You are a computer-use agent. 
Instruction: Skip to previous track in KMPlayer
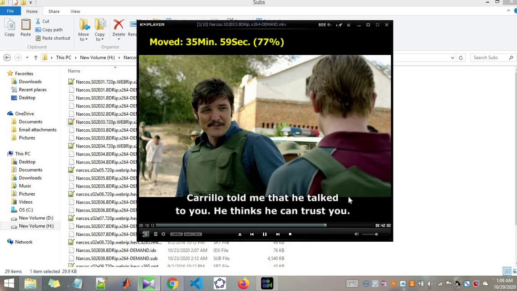[252, 234]
